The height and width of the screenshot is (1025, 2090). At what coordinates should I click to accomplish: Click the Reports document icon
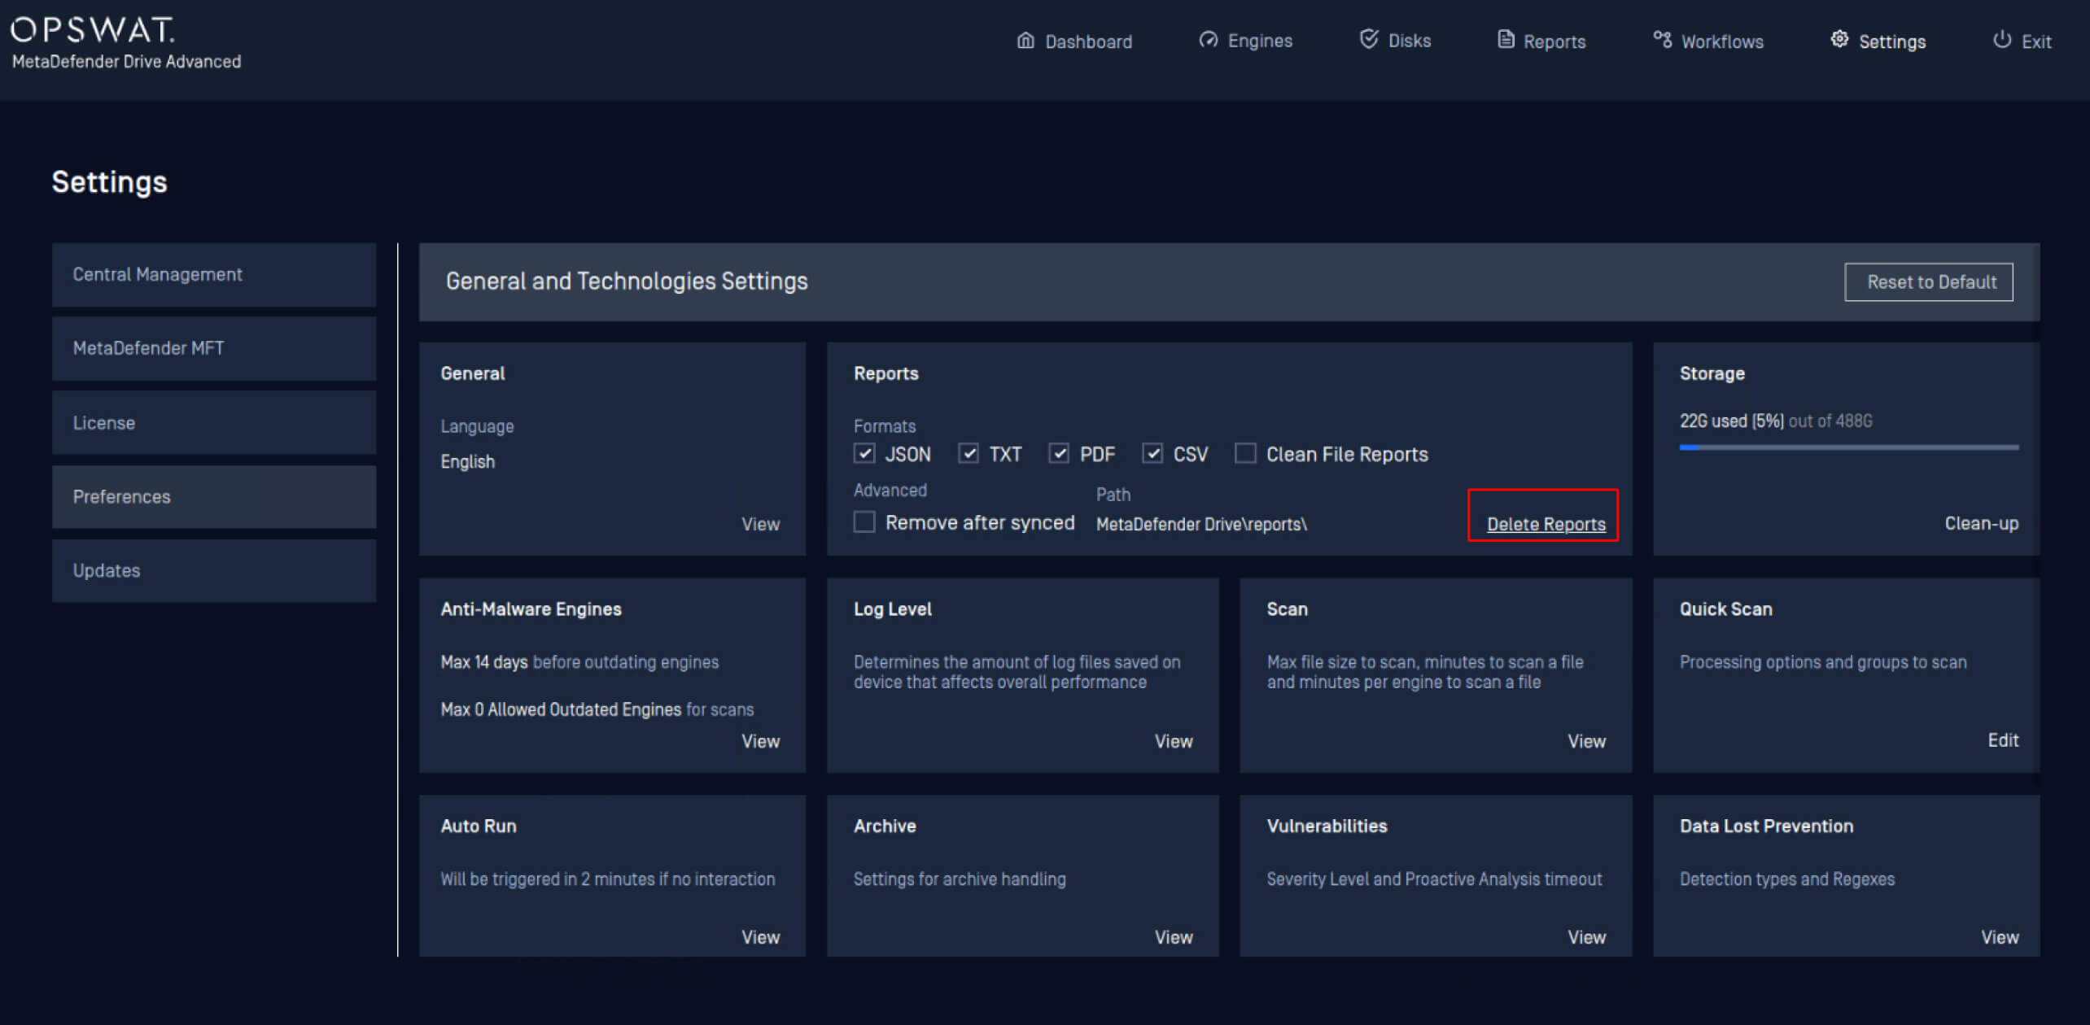(x=1506, y=40)
